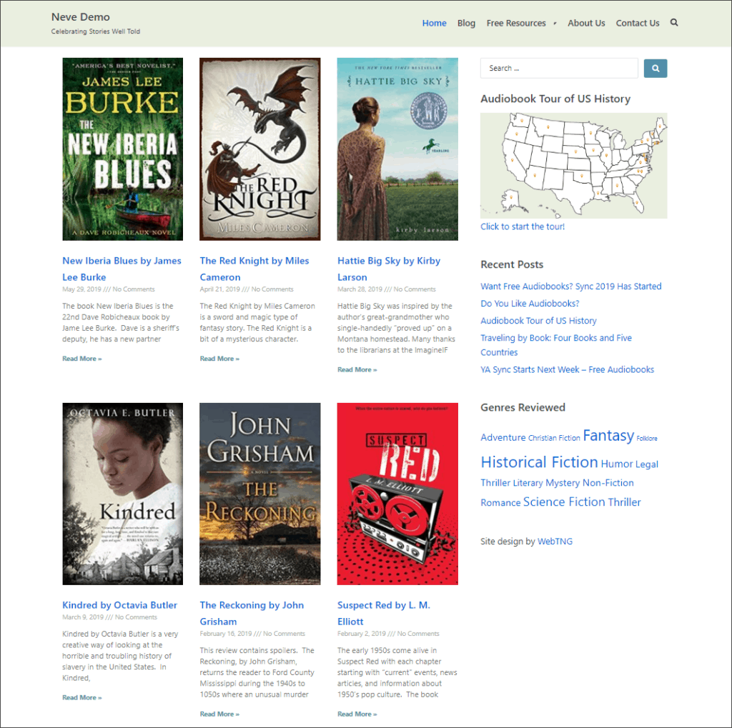Select the Folklore genre tag
The width and height of the screenshot is (732, 728).
(x=646, y=438)
